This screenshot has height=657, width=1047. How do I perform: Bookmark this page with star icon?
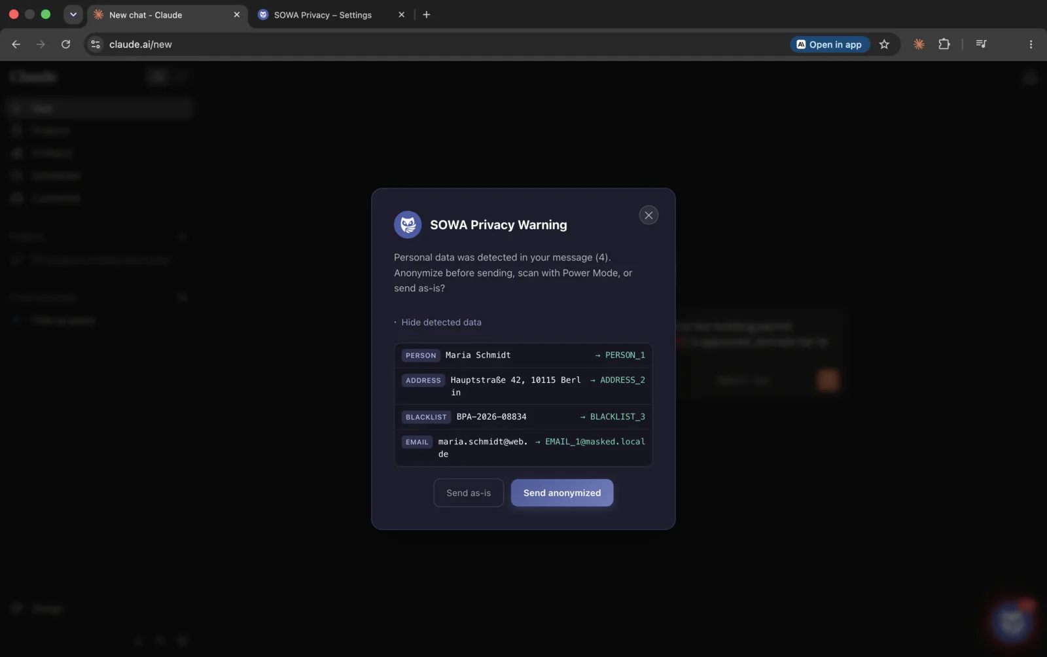tap(884, 44)
